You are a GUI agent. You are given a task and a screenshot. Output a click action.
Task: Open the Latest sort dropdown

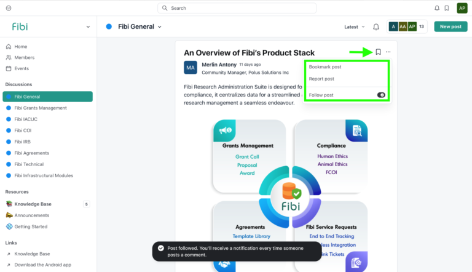[x=354, y=27]
